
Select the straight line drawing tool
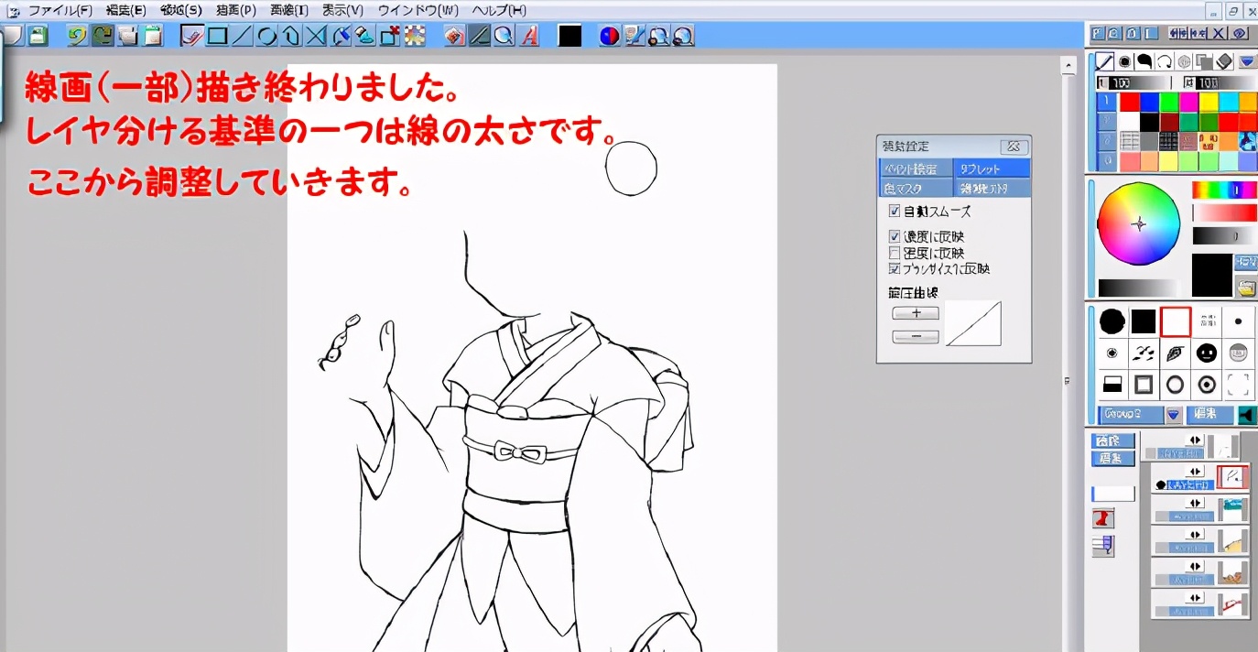pyautogui.click(x=242, y=36)
